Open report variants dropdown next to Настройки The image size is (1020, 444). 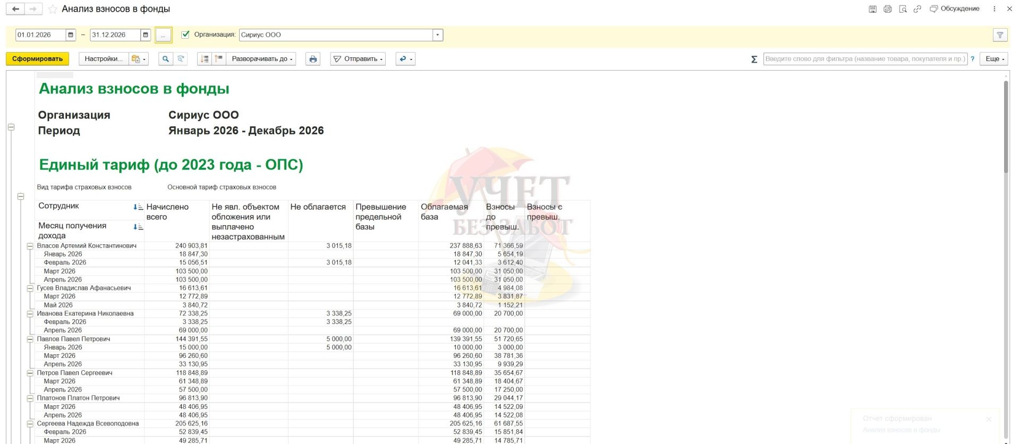pyautogui.click(x=139, y=59)
